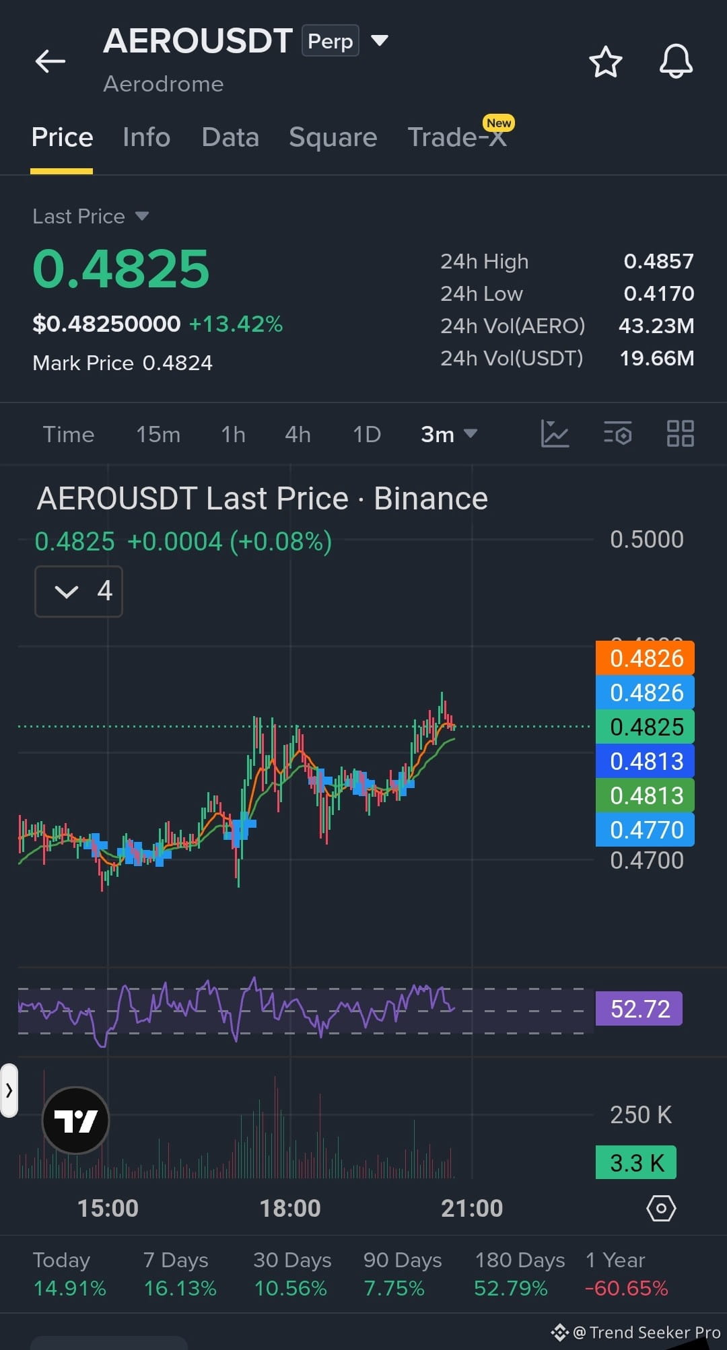727x1350 pixels.
Task: Select the 1h chart interval
Action: [x=234, y=434]
